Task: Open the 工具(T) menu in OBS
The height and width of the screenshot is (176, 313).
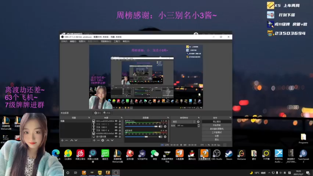Action: click(117, 41)
